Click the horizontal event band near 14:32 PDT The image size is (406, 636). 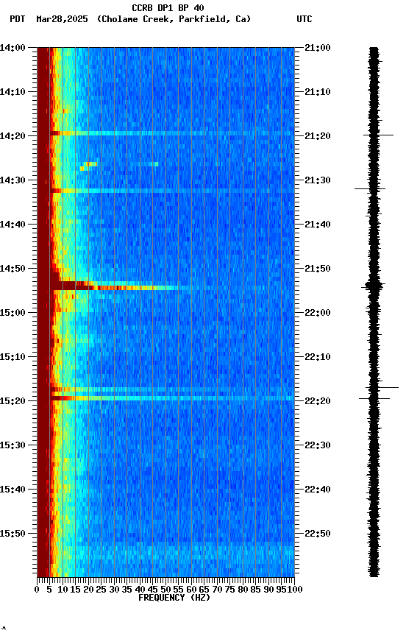172,191
